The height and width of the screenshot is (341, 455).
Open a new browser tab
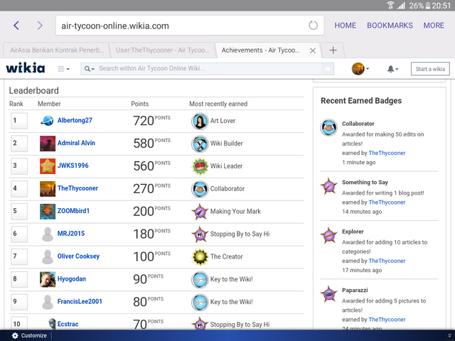click(x=333, y=50)
